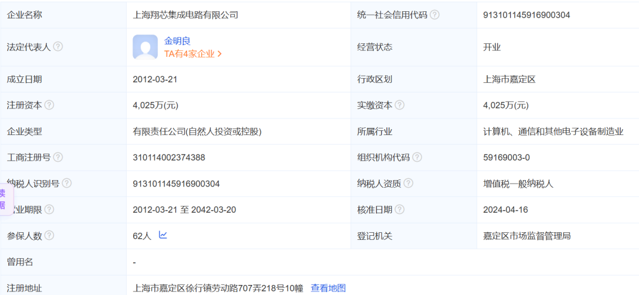Image resolution: width=639 pixels, height=295 pixels.
Task: Click the 曾用名 label cell
Action: coord(63,262)
